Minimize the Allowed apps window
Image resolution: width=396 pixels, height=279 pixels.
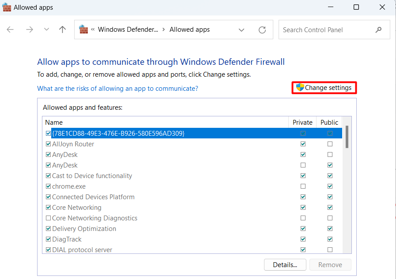coord(331,7)
